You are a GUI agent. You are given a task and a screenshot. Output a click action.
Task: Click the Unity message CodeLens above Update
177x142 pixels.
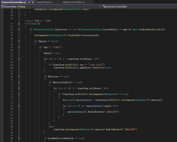38,21
